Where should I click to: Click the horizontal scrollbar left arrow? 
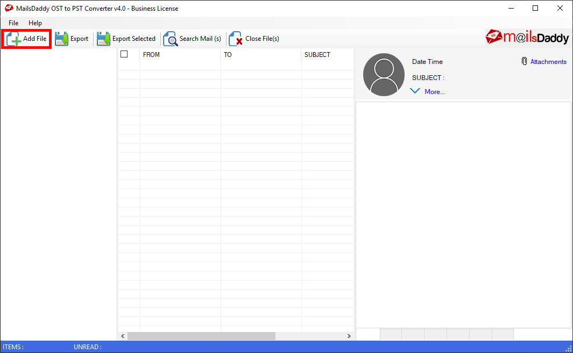click(x=123, y=336)
